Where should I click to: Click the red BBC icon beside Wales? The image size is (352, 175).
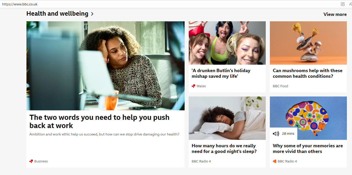[x=193, y=86]
